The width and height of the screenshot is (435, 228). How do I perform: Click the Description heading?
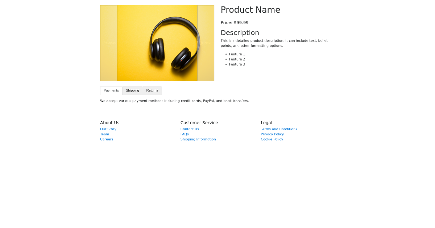click(x=240, y=33)
